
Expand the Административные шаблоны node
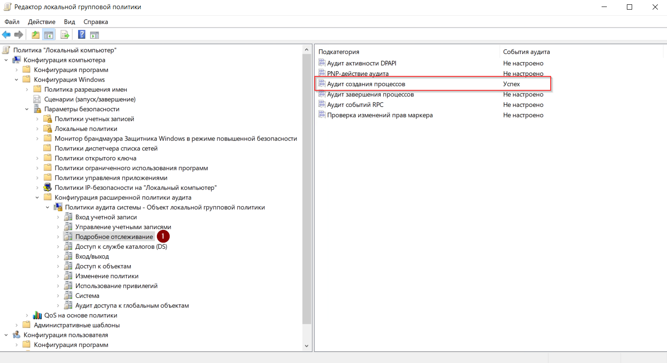17,325
